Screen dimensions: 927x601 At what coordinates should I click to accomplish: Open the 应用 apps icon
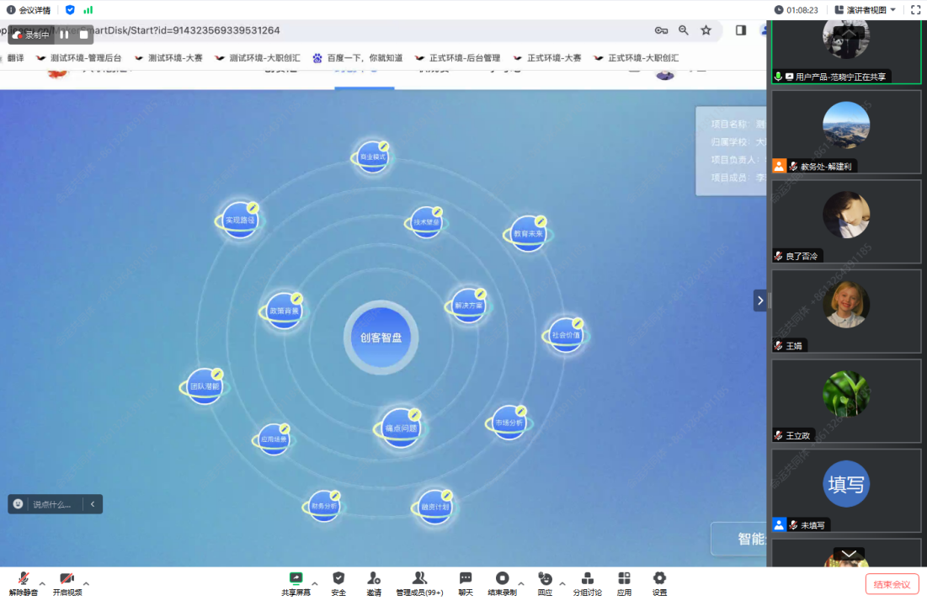tap(624, 579)
